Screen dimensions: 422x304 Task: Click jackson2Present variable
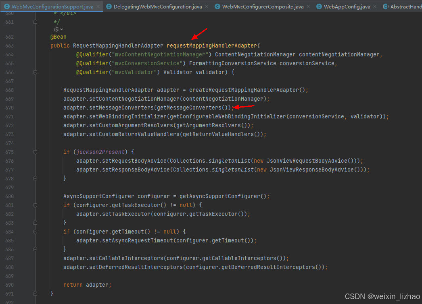pyautogui.click(x=100, y=152)
